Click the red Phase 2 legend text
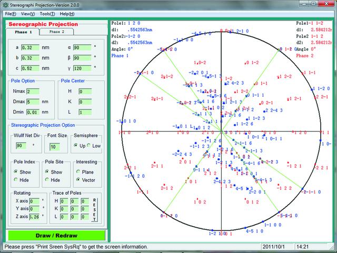This screenshot has width=337, height=253. pos(305,56)
